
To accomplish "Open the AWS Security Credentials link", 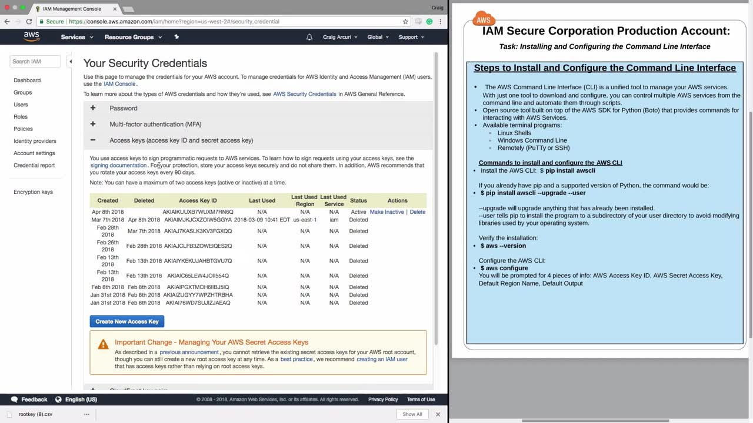I will (x=305, y=94).
